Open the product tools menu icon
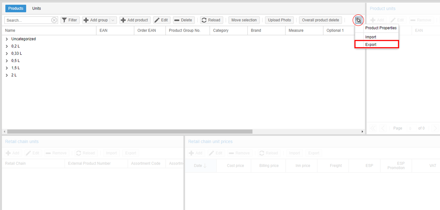440x210 pixels. pyautogui.click(x=358, y=20)
